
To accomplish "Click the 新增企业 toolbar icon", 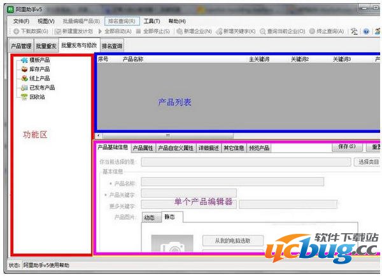I will 181,31.
